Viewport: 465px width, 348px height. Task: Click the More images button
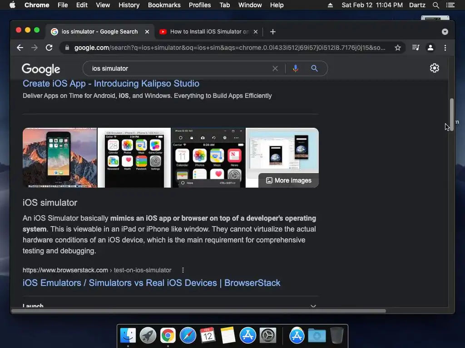[288, 180]
